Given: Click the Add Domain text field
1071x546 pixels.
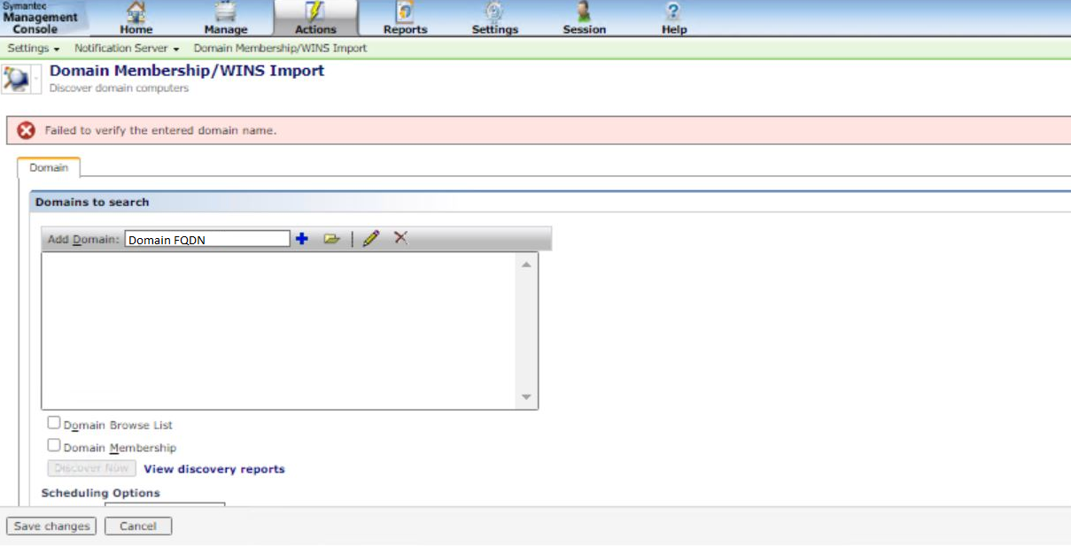Looking at the screenshot, I should pyautogui.click(x=207, y=239).
